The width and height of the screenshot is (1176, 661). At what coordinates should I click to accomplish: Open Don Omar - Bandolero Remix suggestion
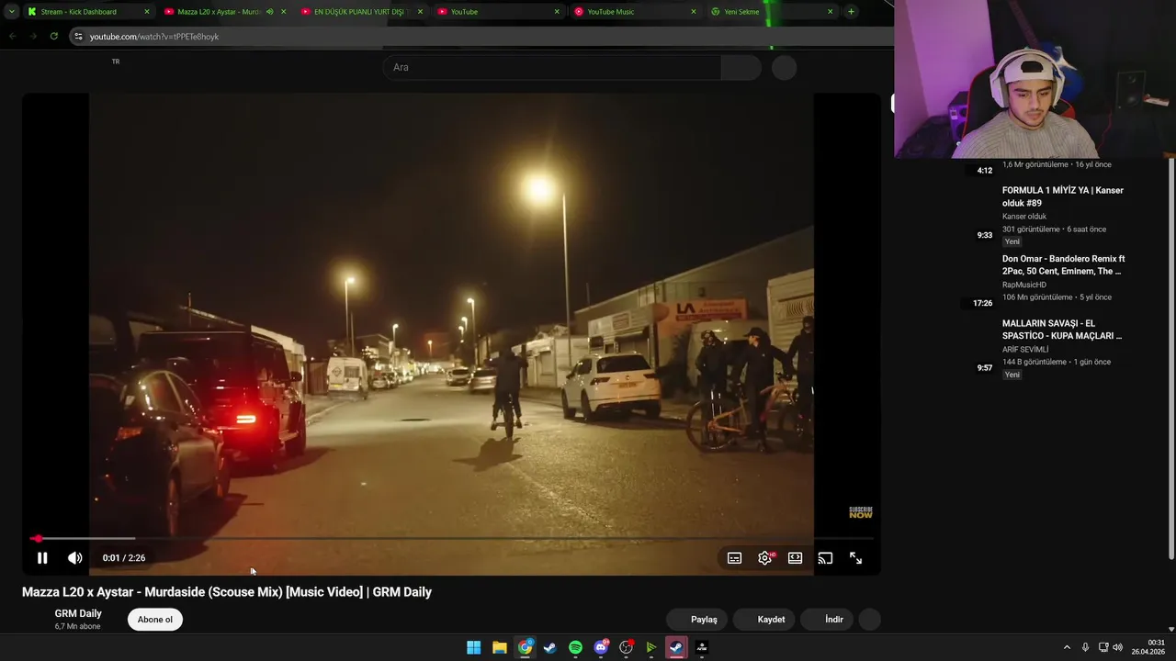(1063, 264)
